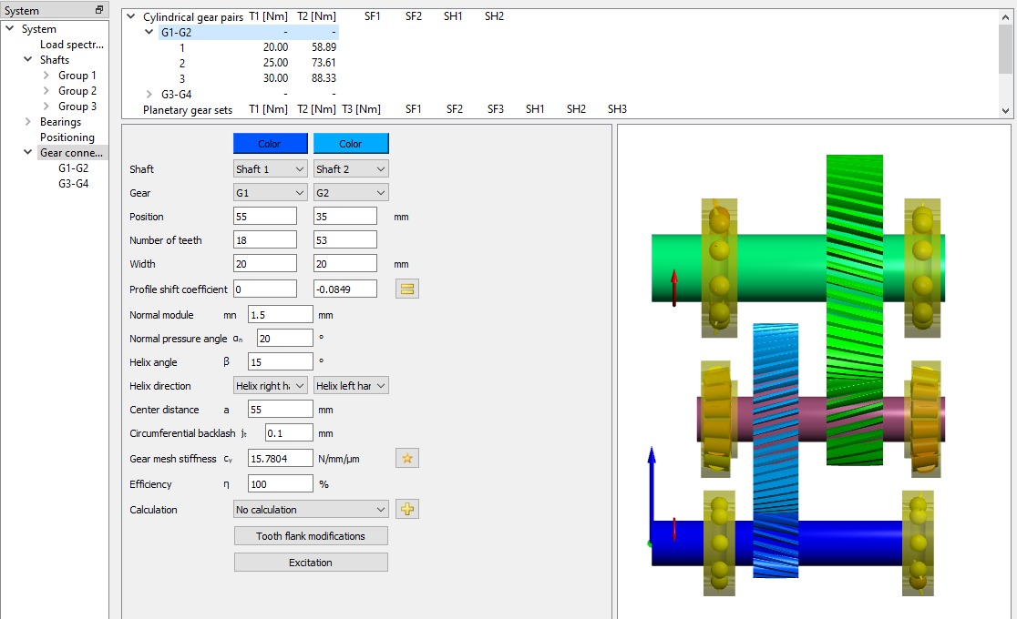Click the Excitation button

click(x=311, y=563)
